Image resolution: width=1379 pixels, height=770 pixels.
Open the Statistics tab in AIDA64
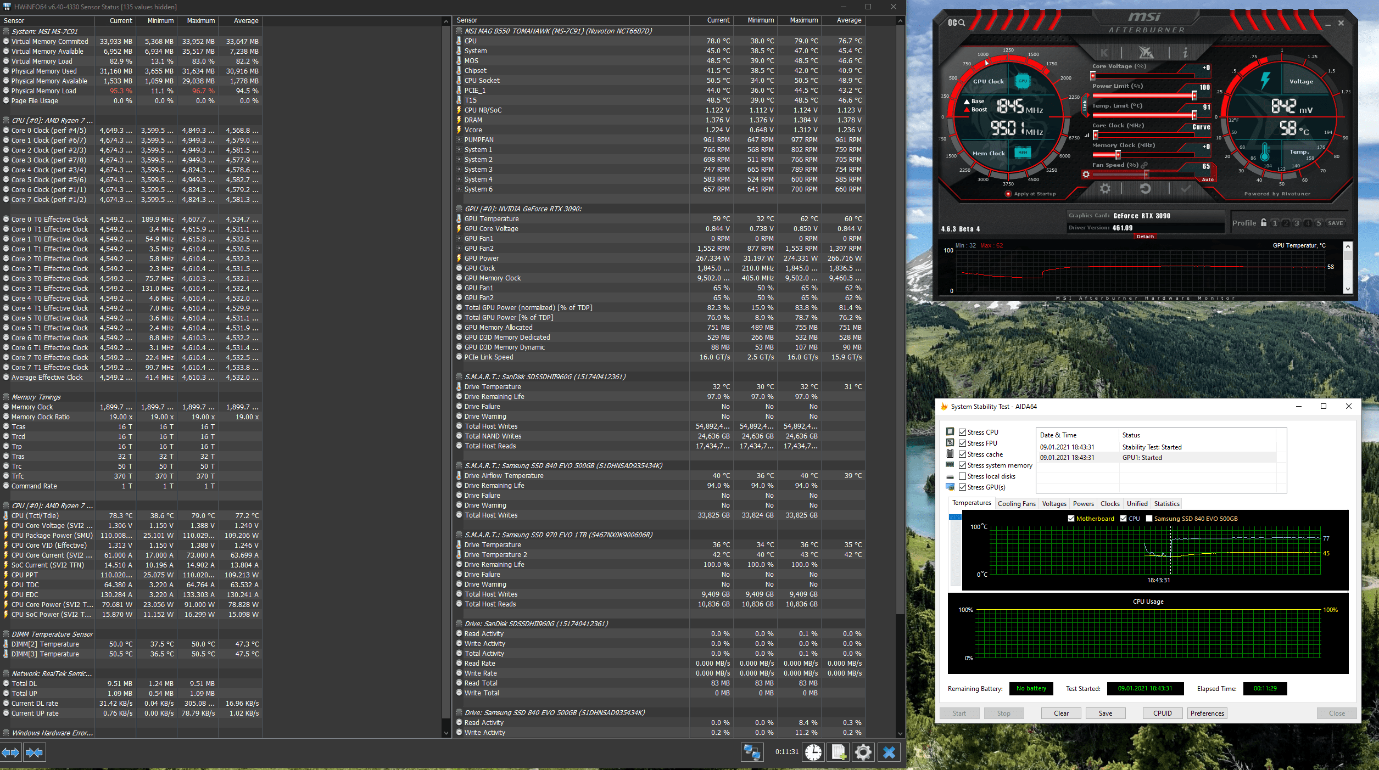pos(1166,503)
